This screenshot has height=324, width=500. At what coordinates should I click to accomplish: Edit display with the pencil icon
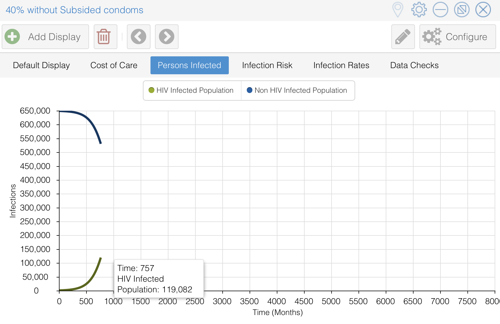[403, 37]
